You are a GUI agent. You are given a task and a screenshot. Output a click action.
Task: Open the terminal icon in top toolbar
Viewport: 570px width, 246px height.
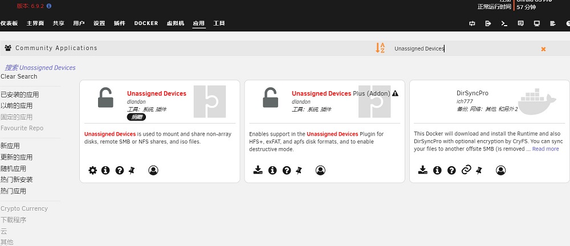[x=504, y=23]
